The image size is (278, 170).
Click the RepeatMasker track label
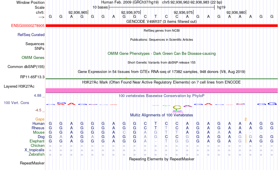[x=32, y=163]
